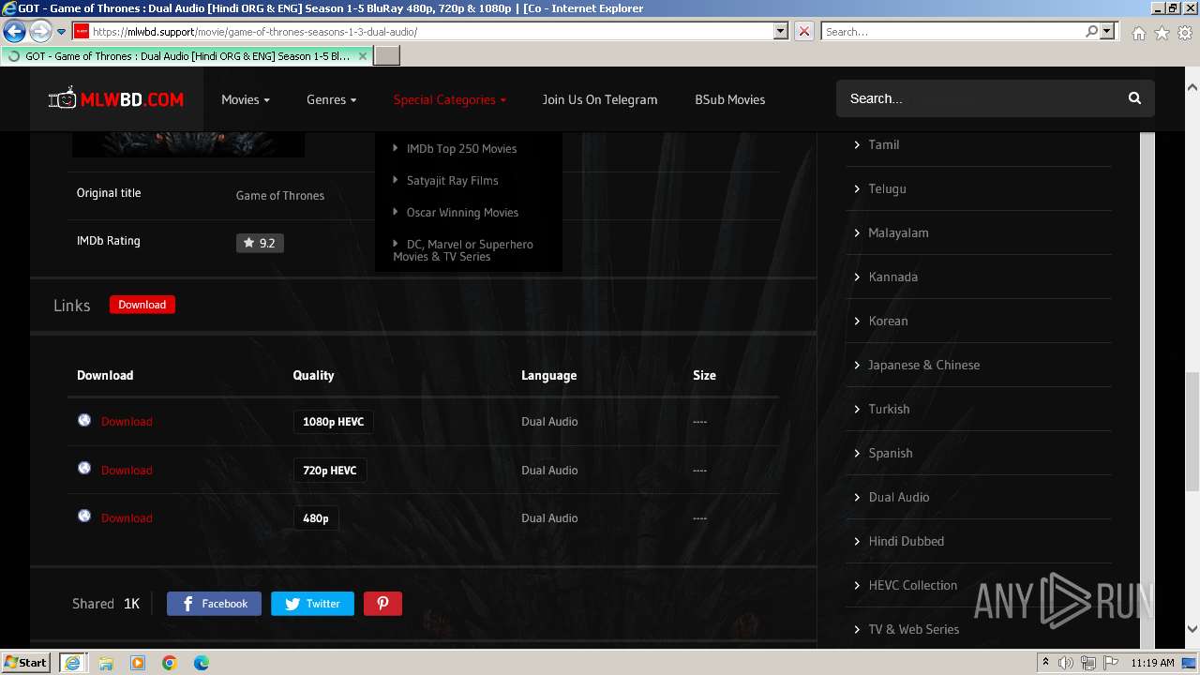This screenshot has height=675, width=1200.
Task: Open the Kannada category link
Action: (892, 277)
